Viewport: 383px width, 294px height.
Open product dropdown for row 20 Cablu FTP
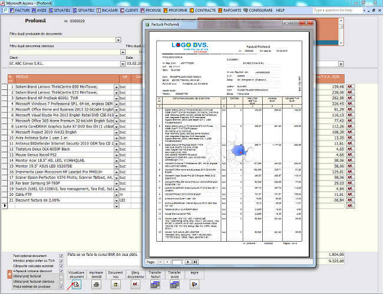point(116,195)
